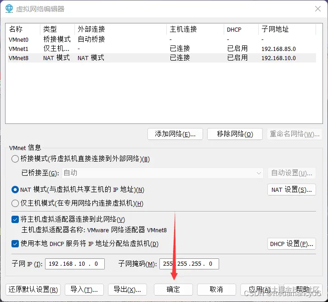Select the VMnet8 row

click(x=162, y=58)
